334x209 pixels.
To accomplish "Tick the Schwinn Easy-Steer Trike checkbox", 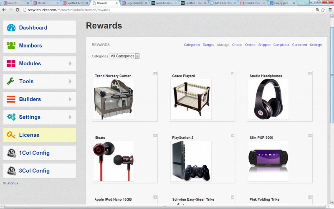I will 233,197.
